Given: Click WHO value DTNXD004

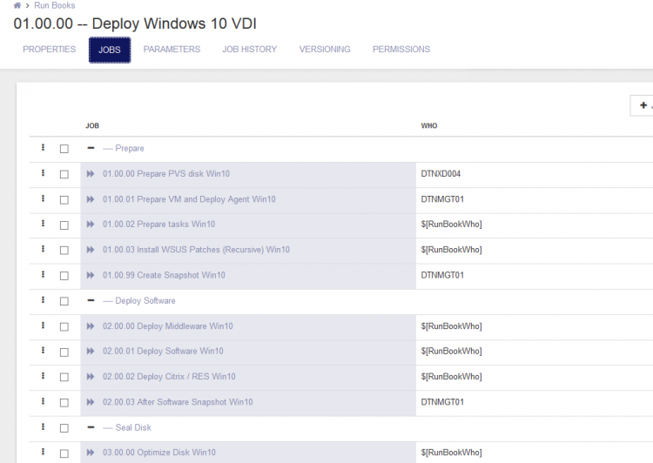Looking at the screenshot, I should coord(441,174).
